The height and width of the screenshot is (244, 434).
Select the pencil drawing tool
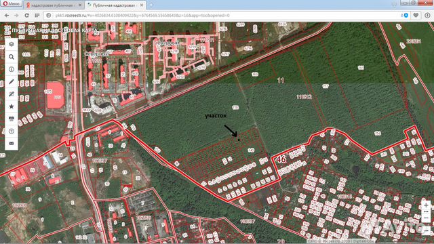12,81
